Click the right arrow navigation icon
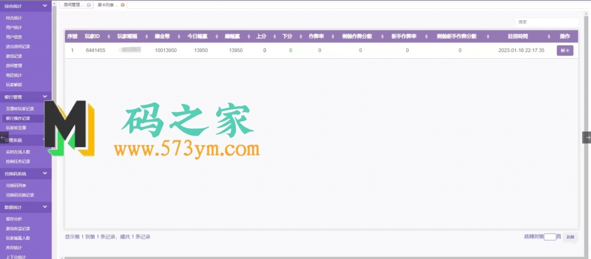 point(587,137)
